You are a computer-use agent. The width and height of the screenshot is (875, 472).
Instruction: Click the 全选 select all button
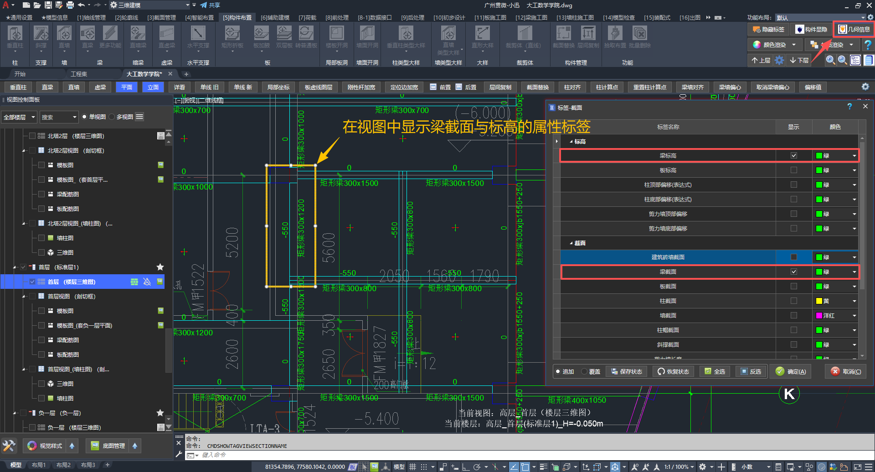715,371
